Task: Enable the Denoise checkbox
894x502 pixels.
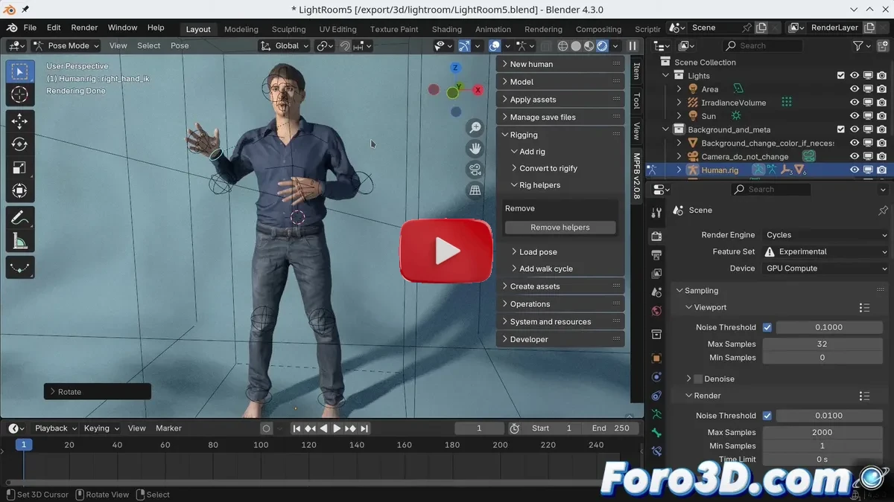Action: click(x=698, y=379)
